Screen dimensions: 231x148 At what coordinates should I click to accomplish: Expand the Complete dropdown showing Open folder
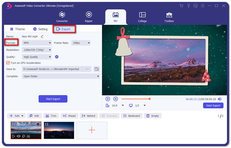click(61, 76)
